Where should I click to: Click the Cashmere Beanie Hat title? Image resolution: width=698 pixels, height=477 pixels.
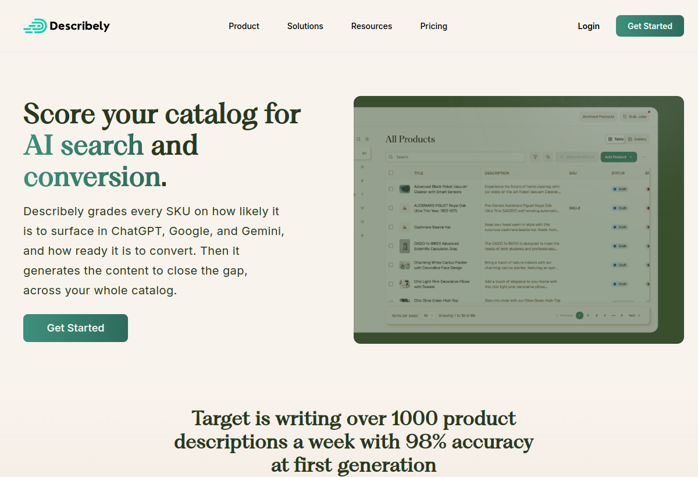click(432, 227)
